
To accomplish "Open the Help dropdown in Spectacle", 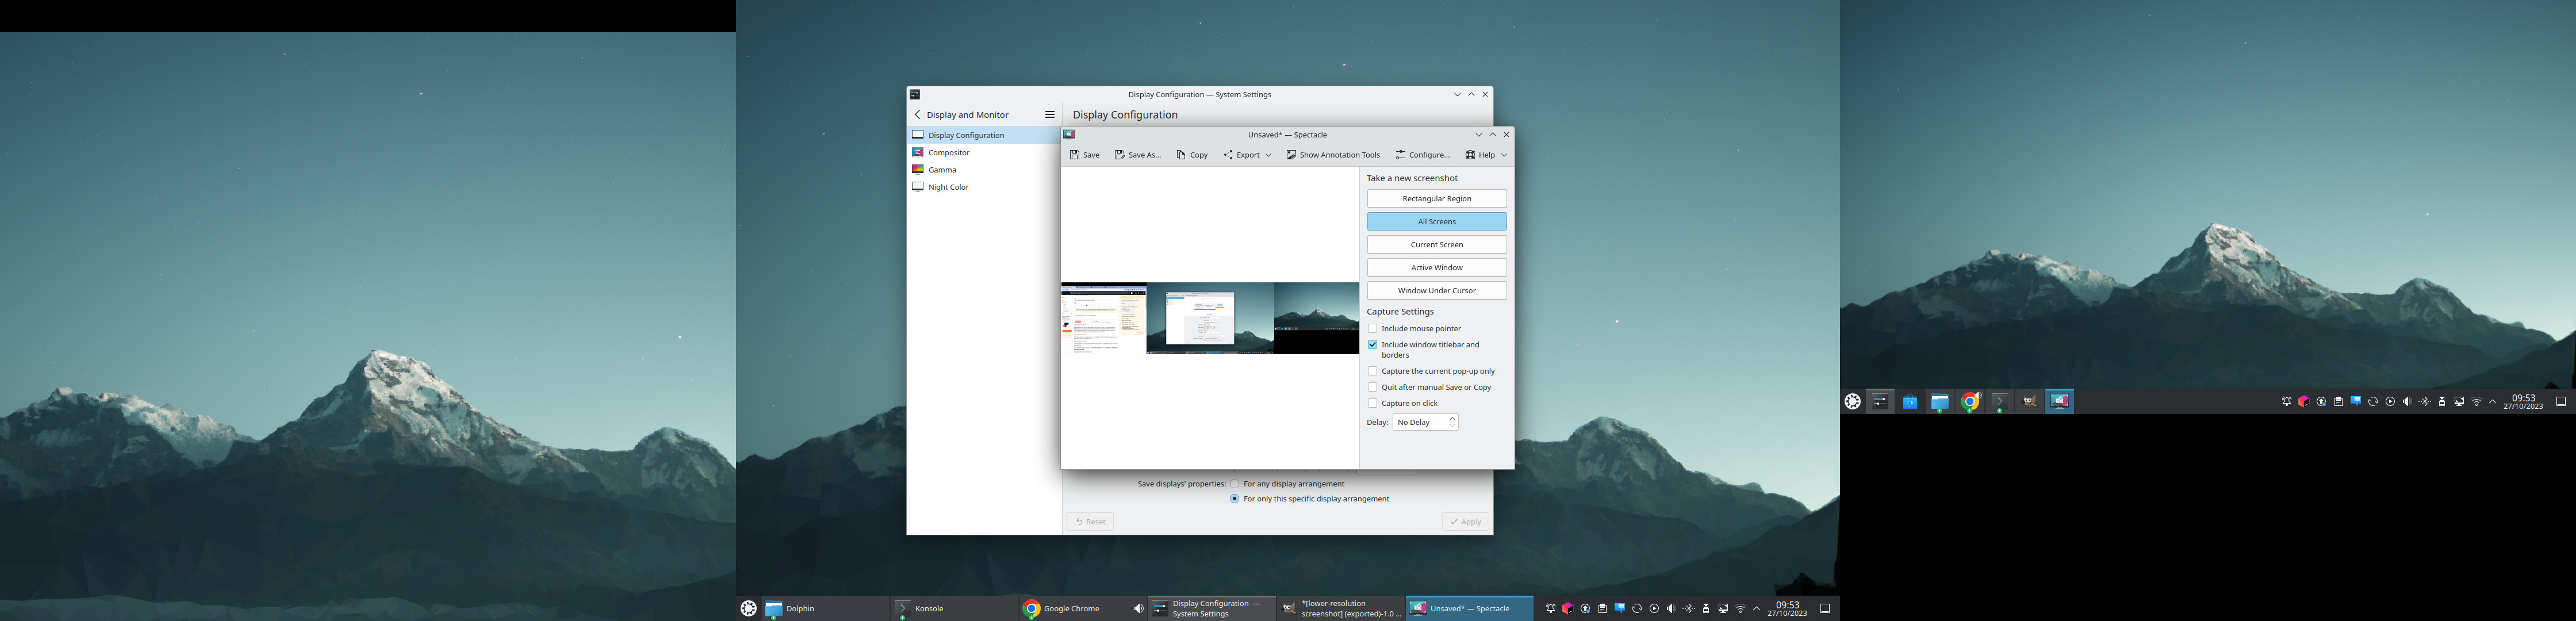I will click(1486, 155).
